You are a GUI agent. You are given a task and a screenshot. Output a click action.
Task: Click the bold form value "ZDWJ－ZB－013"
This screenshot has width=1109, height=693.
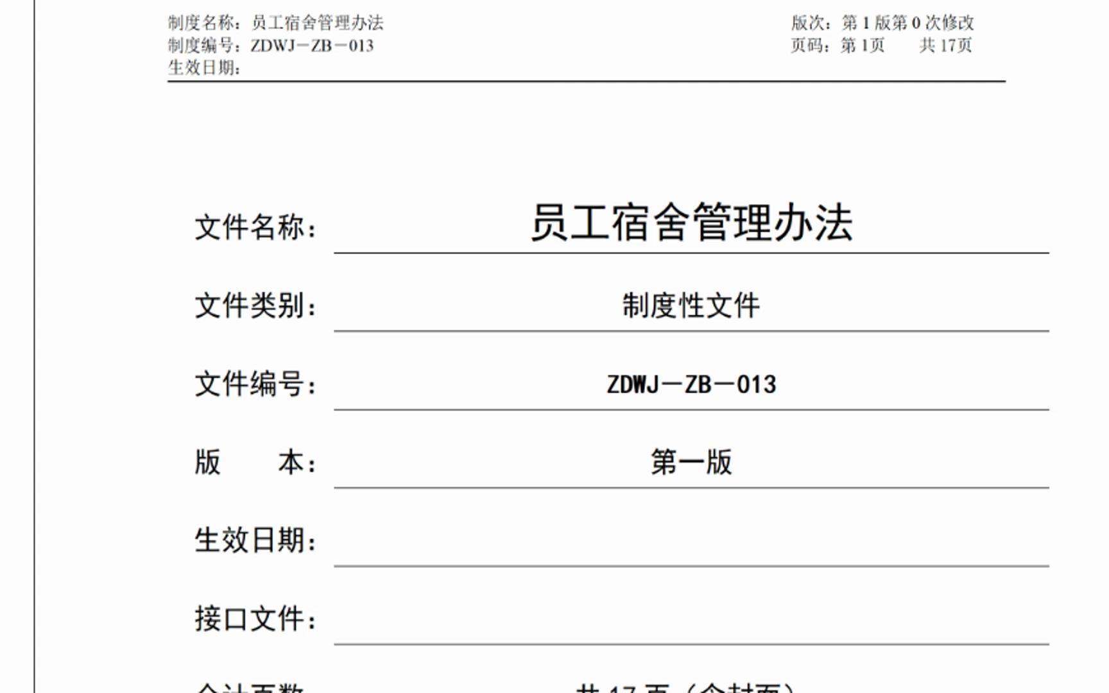(691, 384)
